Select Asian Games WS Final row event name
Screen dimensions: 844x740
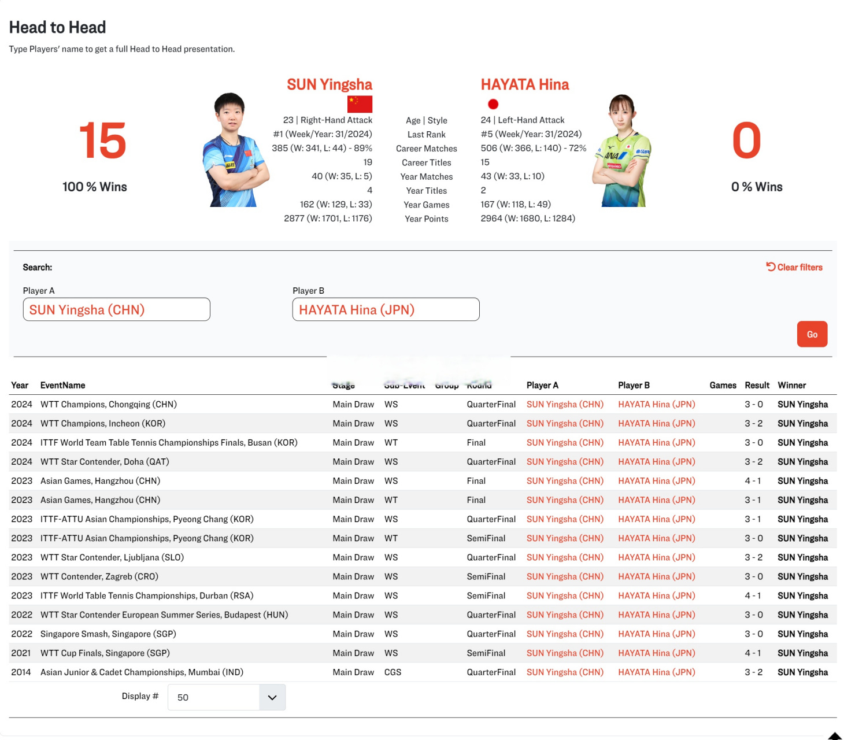coord(101,480)
